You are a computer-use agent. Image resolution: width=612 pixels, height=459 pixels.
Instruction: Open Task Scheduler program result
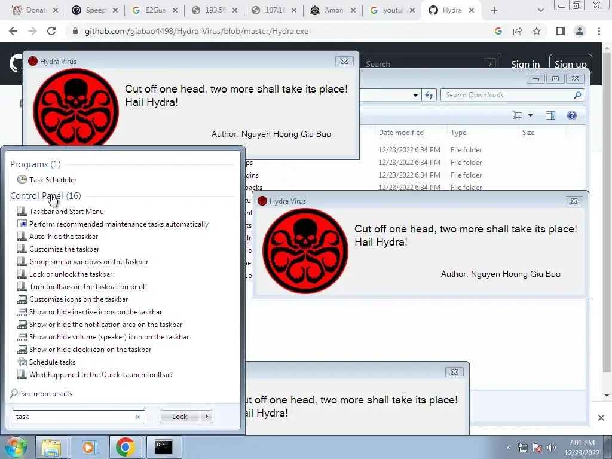[x=47, y=179]
